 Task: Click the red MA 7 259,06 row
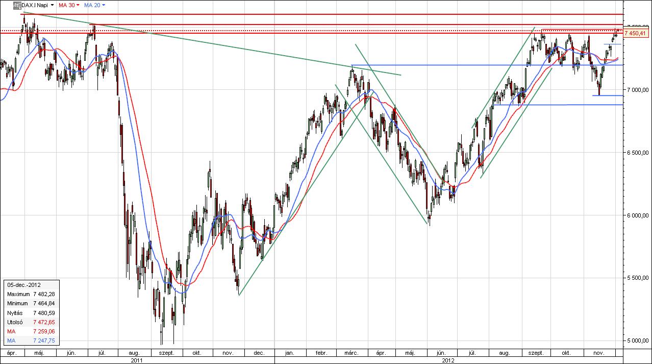(31, 331)
